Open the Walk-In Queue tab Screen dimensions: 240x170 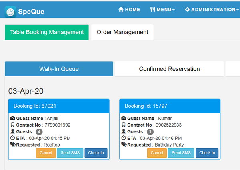point(59,69)
